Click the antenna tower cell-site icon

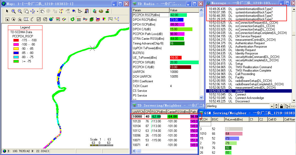pos(86,11)
